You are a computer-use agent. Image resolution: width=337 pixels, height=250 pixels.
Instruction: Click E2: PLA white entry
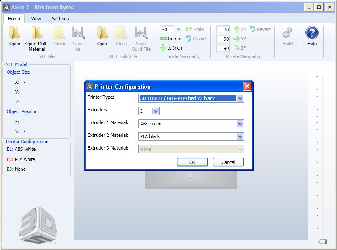tap(21, 159)
